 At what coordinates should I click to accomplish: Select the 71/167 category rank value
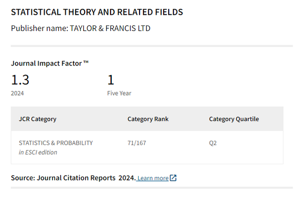click(x=137, y=143)
